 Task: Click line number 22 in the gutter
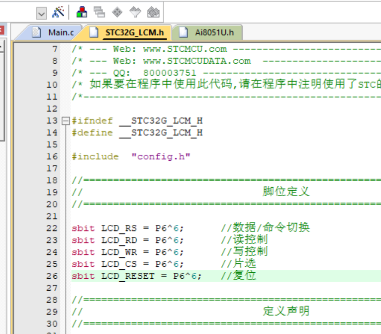click(x=52, y=228)
